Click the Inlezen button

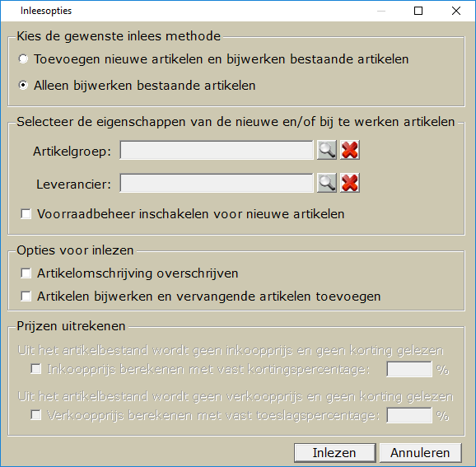[x=334, y=453]
